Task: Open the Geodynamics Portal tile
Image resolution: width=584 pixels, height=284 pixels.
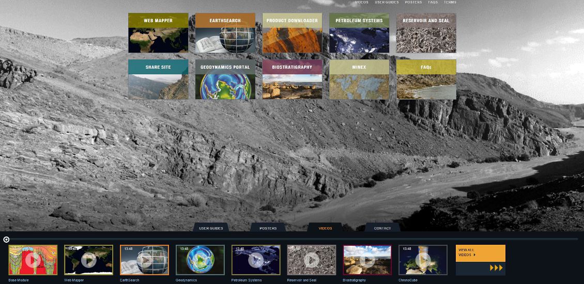Action: (225, 80)
